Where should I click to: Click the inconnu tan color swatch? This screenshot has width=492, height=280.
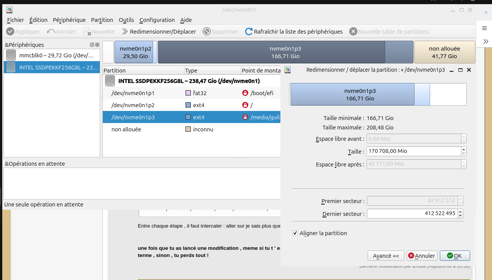[188, 129]
